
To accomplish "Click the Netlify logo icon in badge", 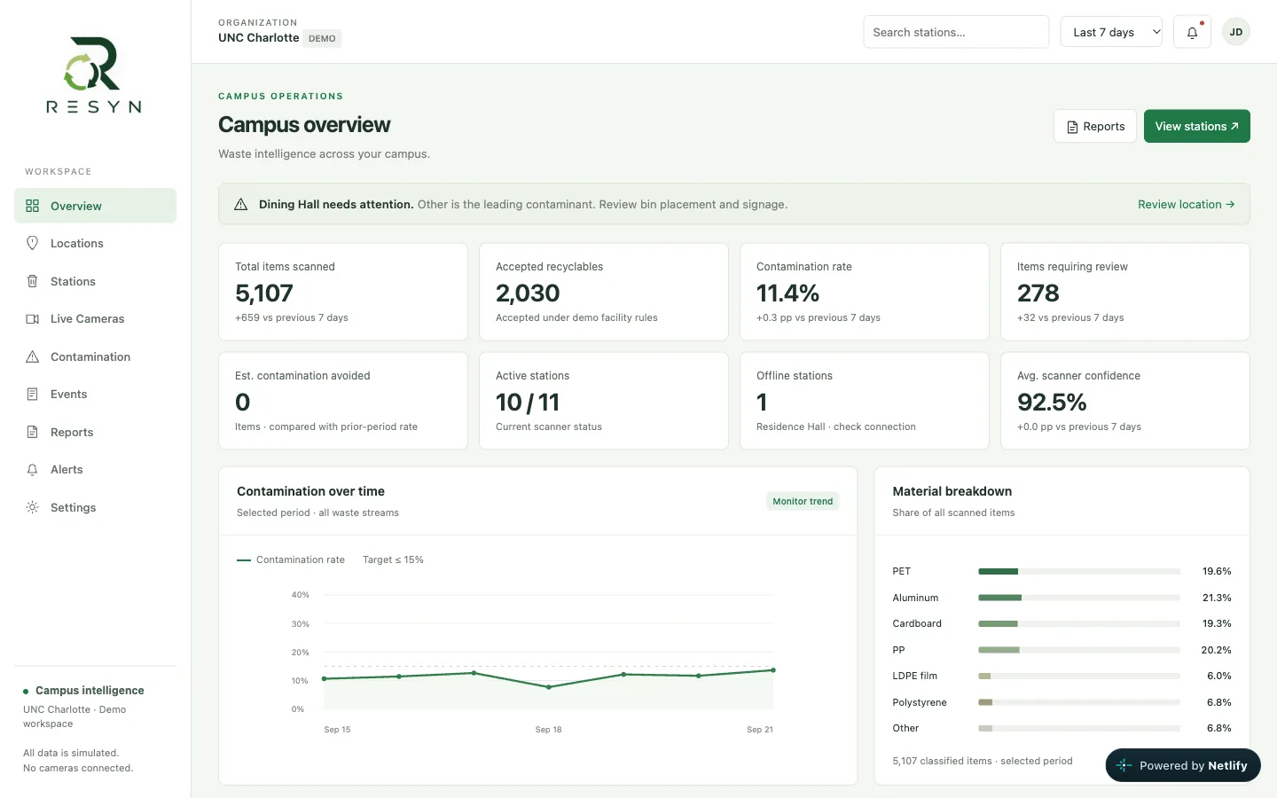I will (1124, 765).
